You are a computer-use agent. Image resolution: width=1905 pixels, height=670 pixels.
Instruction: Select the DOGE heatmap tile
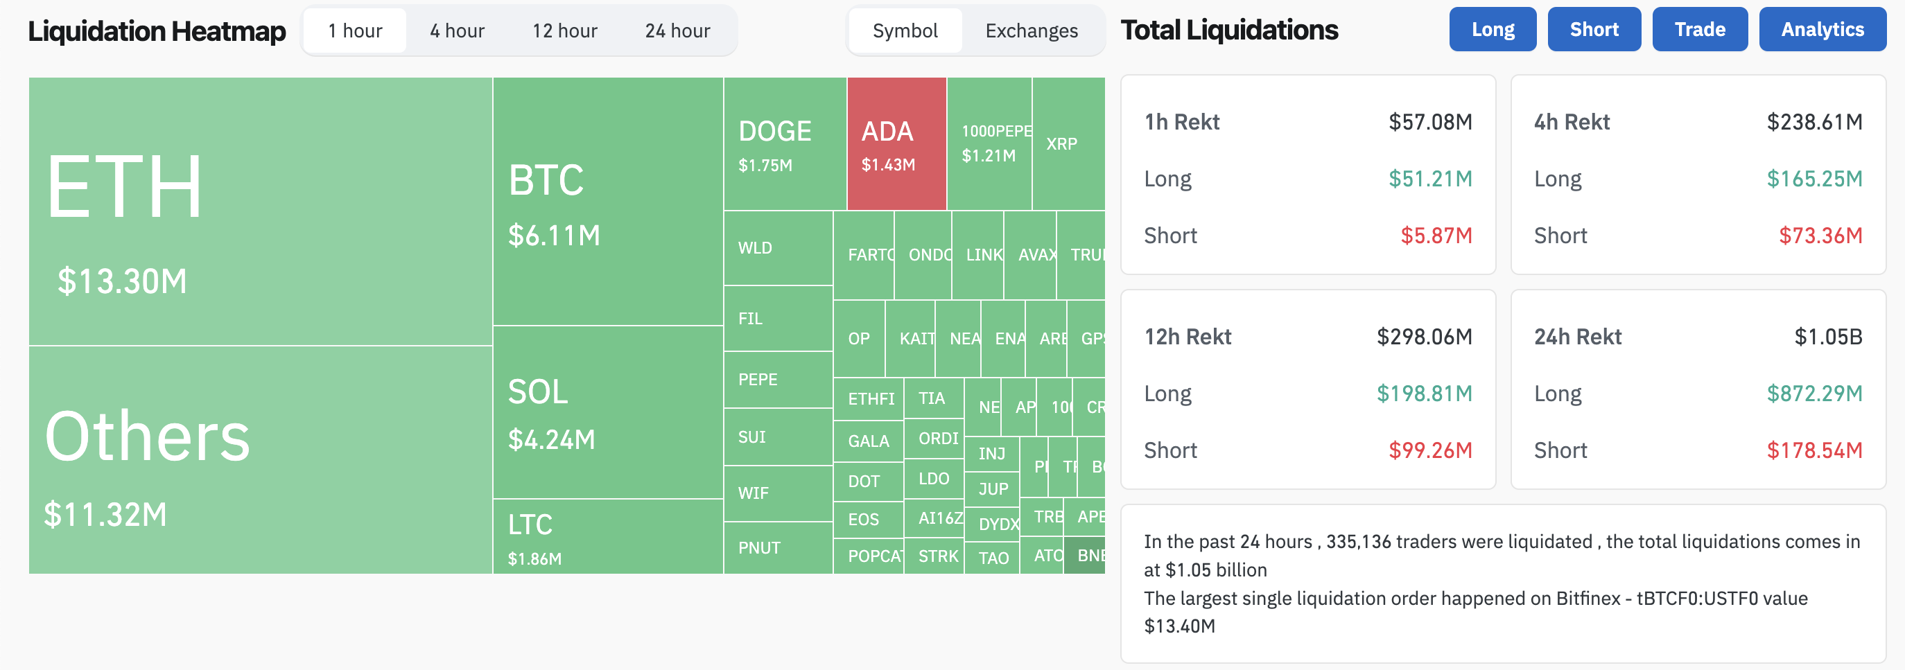pyautogui.click(x=785, y=144)
